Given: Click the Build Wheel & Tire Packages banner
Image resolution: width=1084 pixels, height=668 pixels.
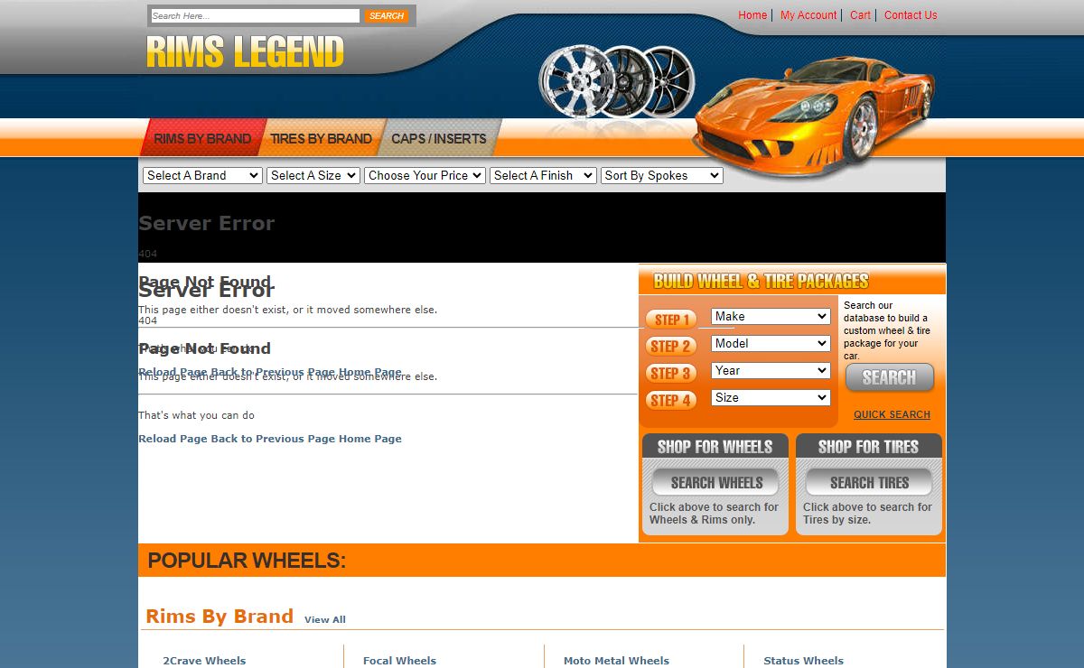Looking at the screenshot, I should click(791, 280).
